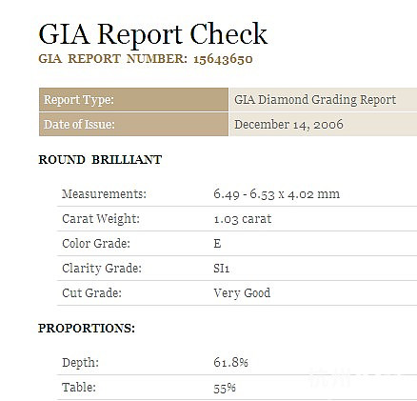Click the Cut Grade label

[x=91, y=292]
